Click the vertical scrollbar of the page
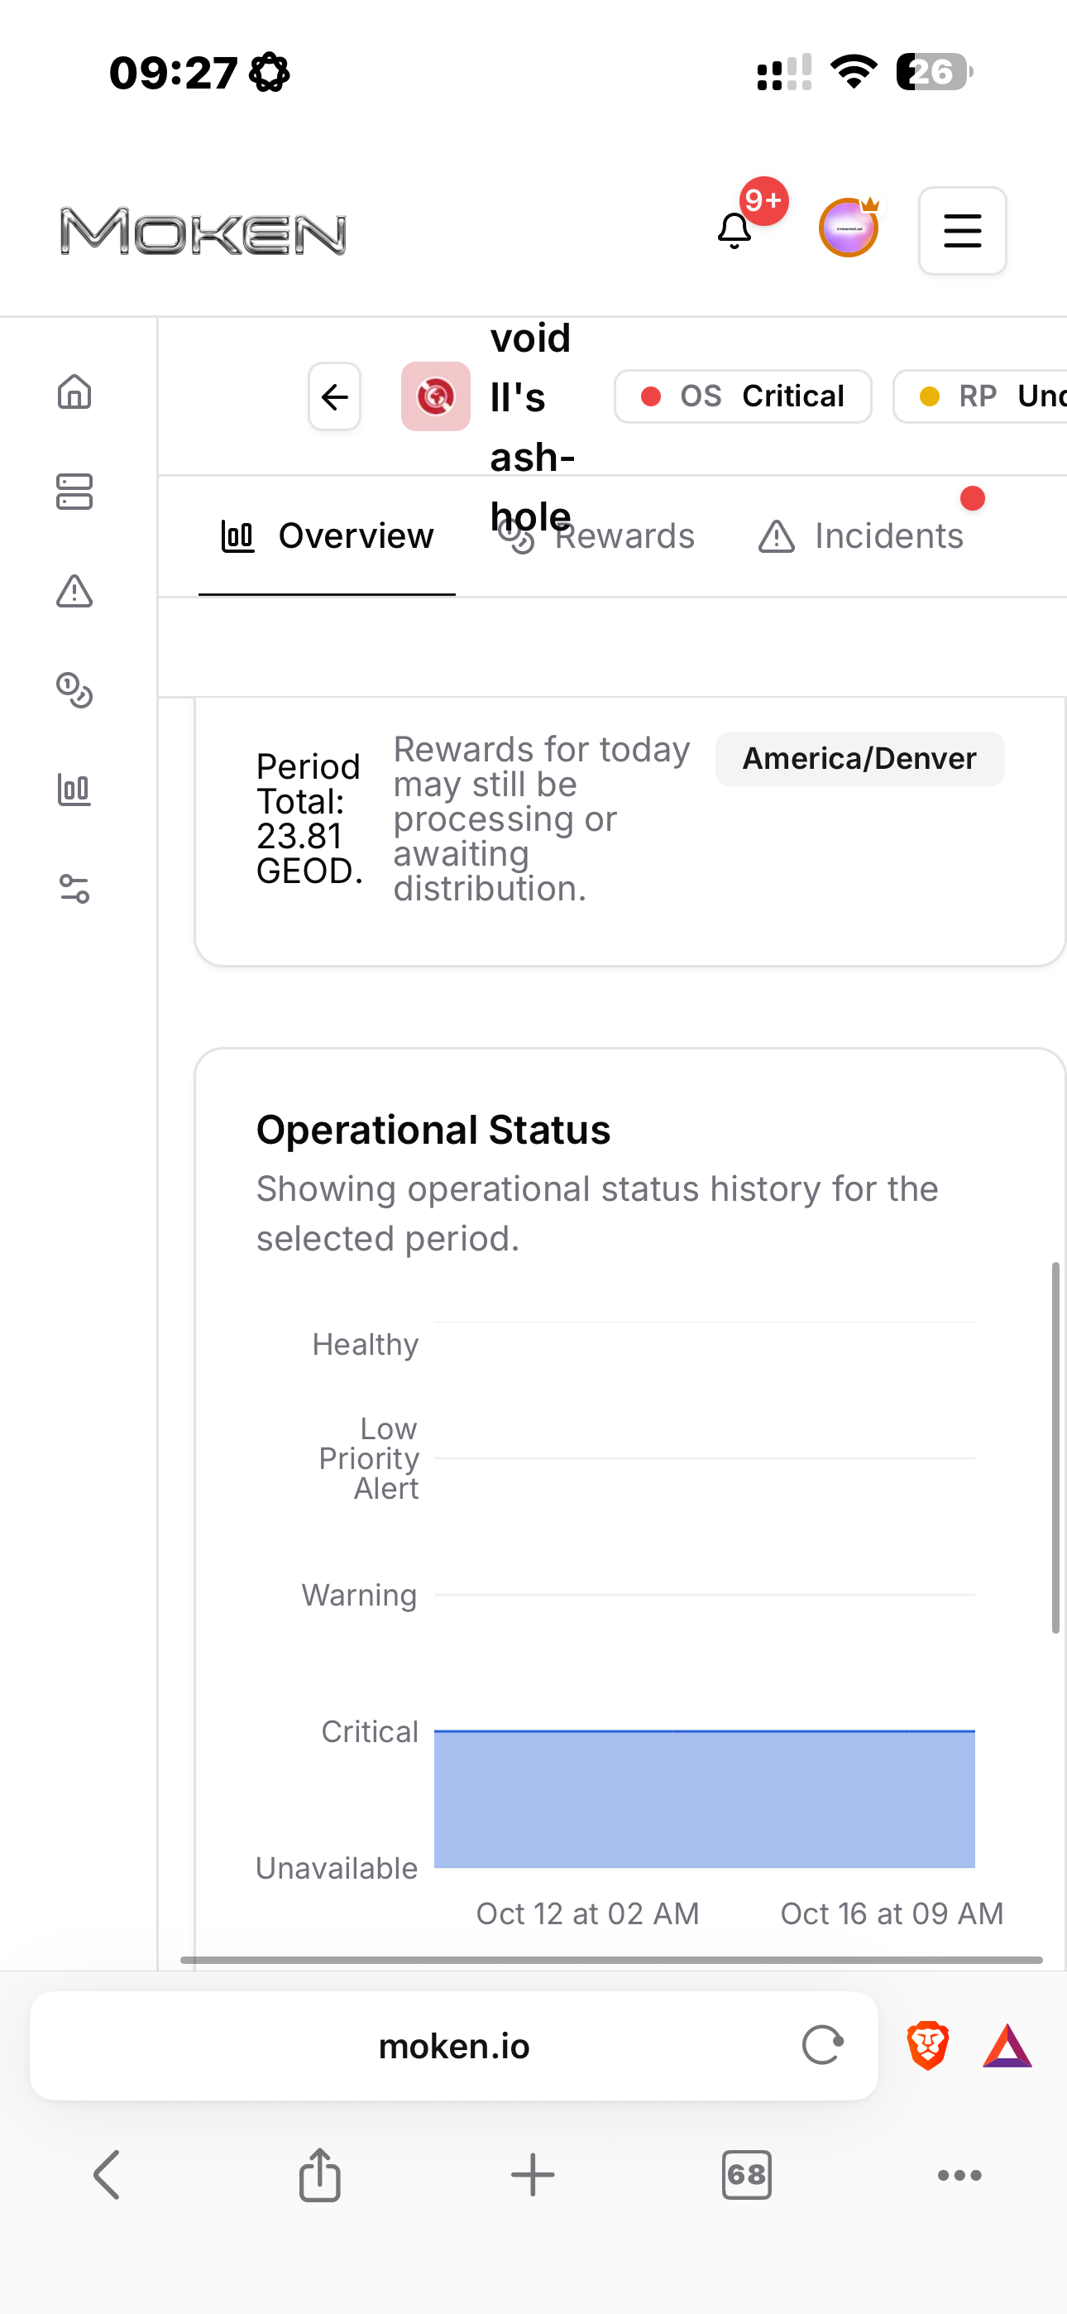 1055,1447
